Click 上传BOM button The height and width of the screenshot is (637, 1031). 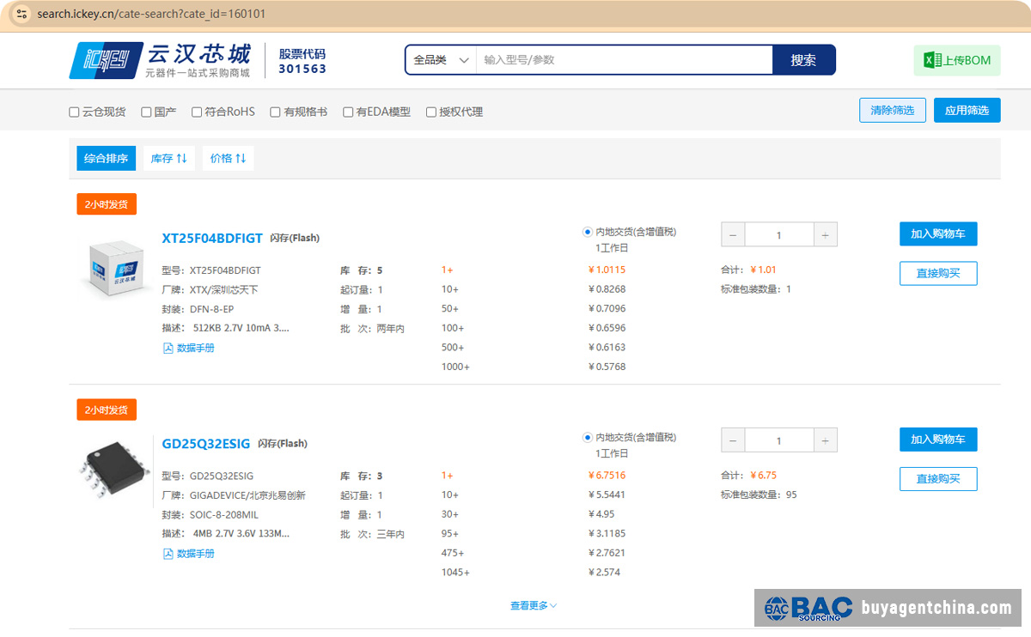957,60
